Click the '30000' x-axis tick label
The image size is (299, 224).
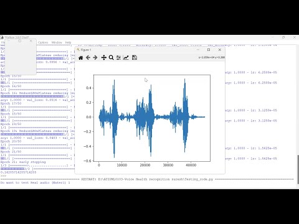tap(168, 166)
